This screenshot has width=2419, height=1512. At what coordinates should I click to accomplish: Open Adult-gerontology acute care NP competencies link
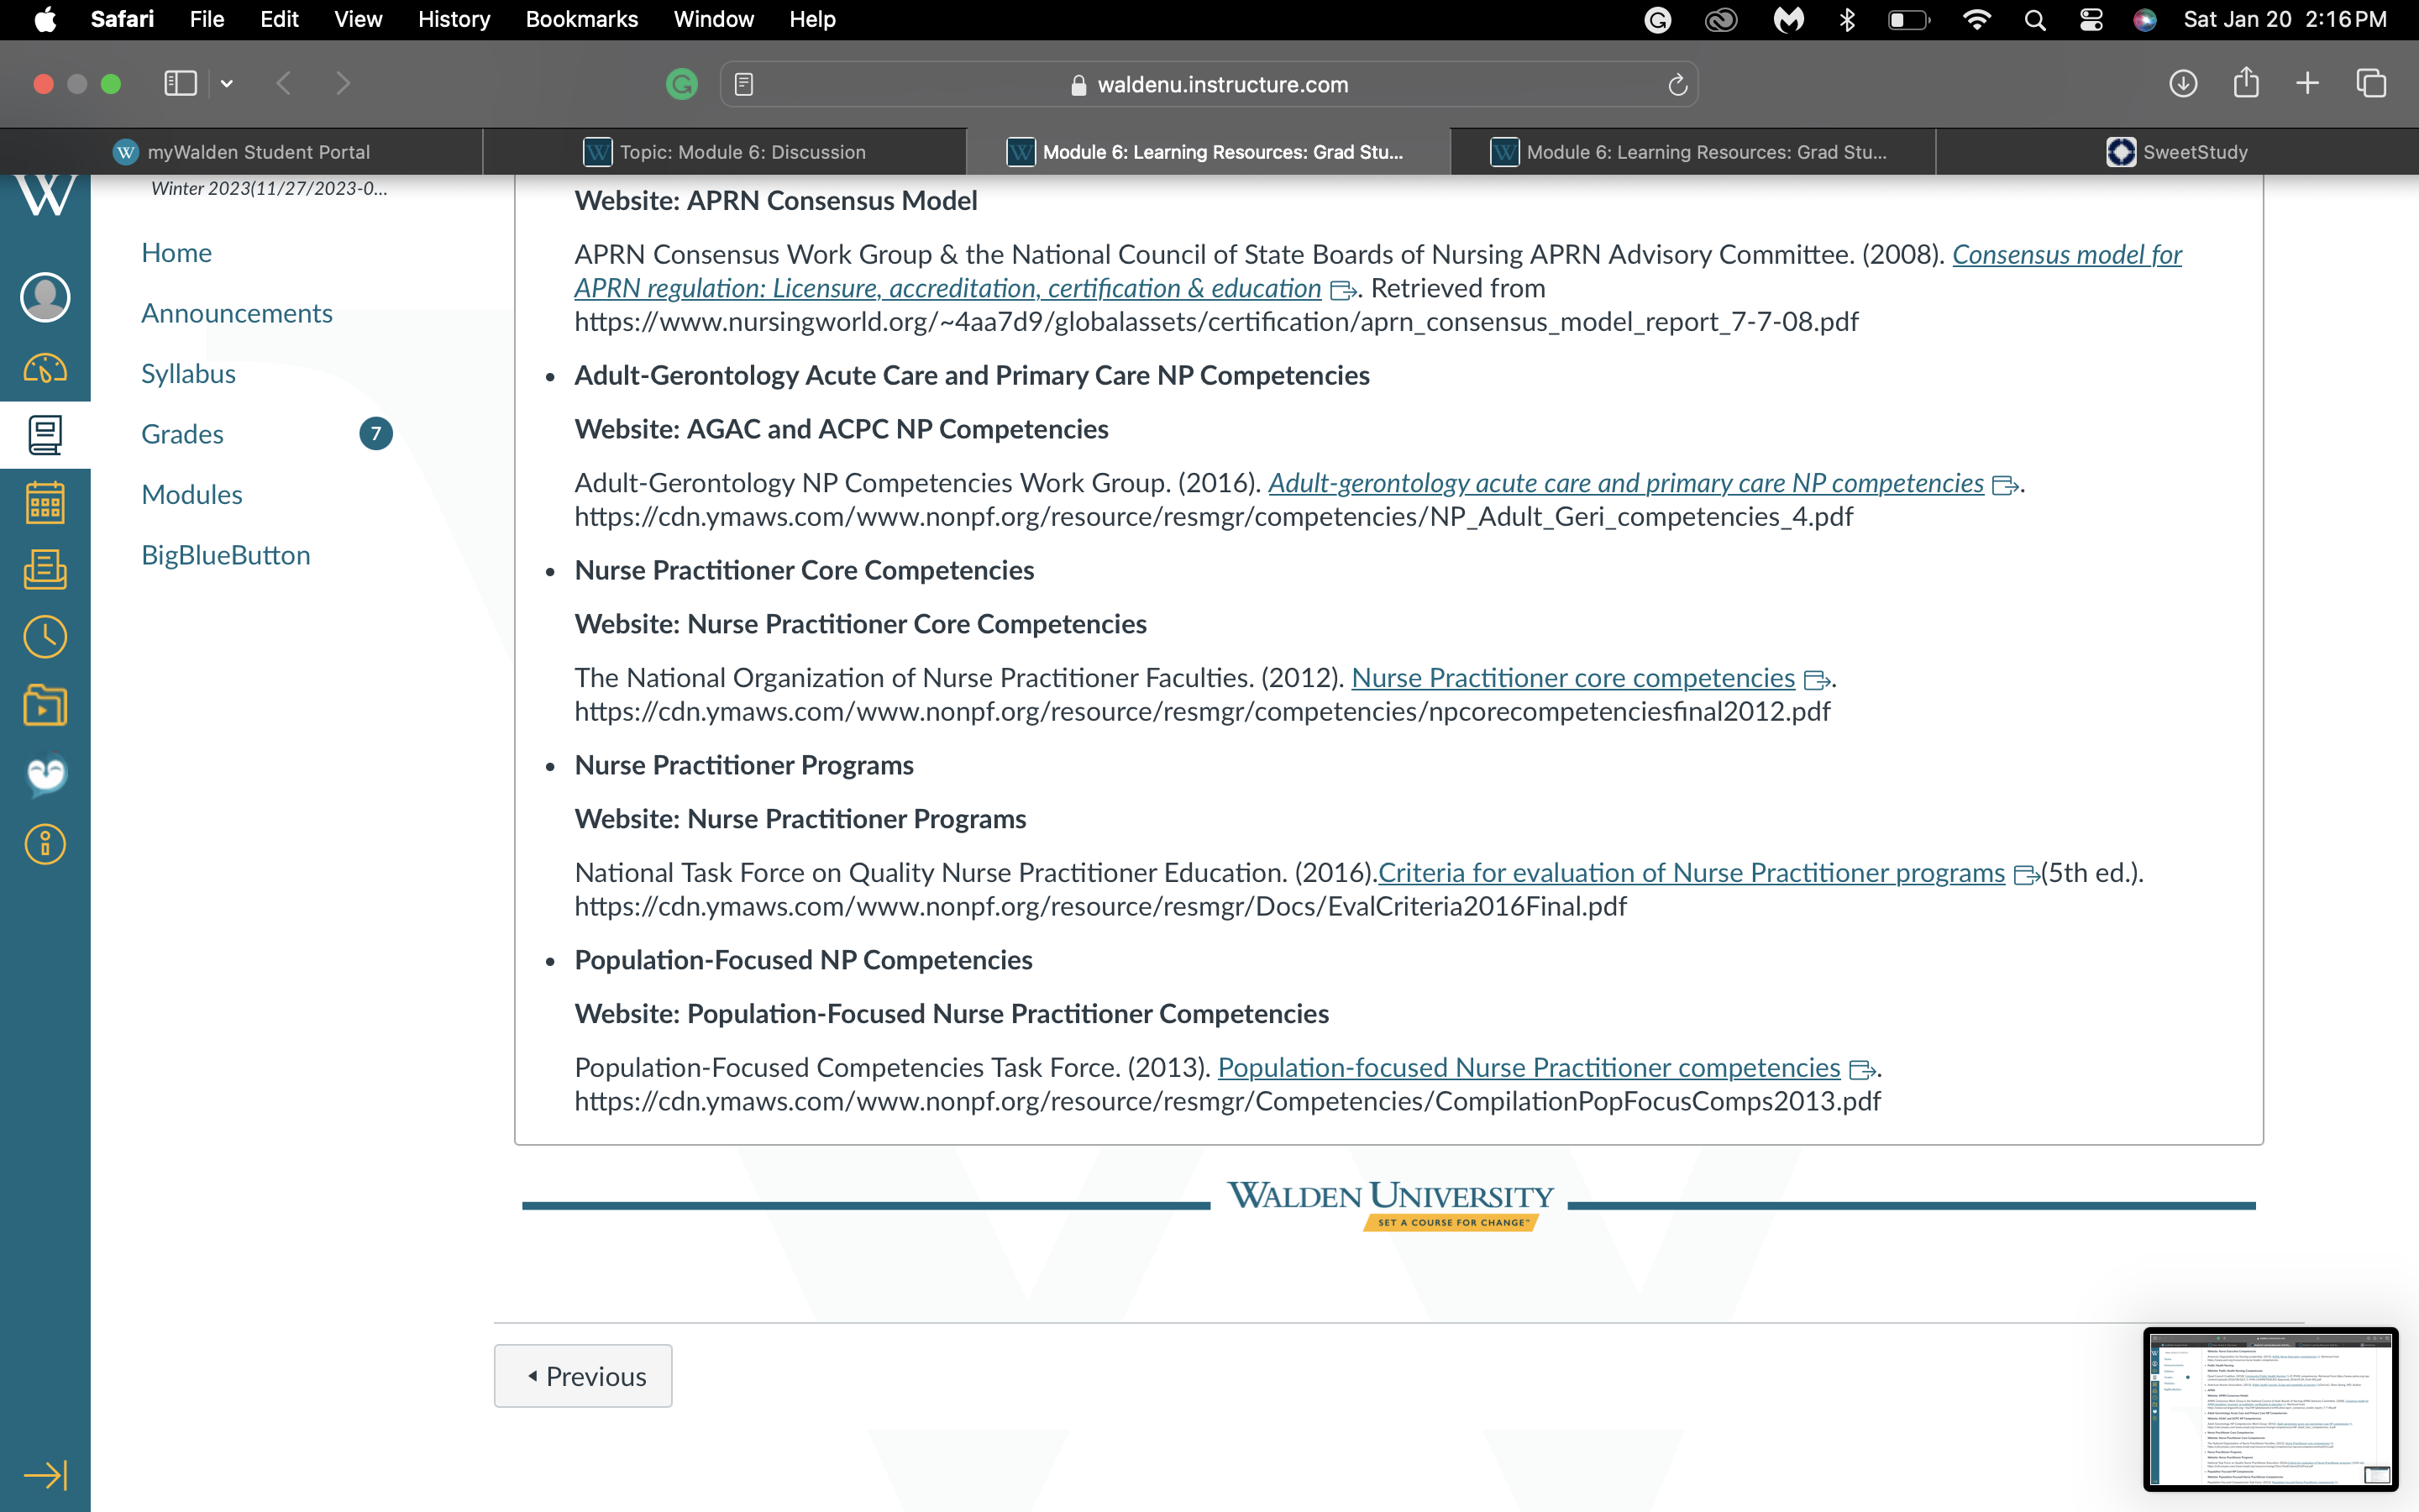point(1626,483)
